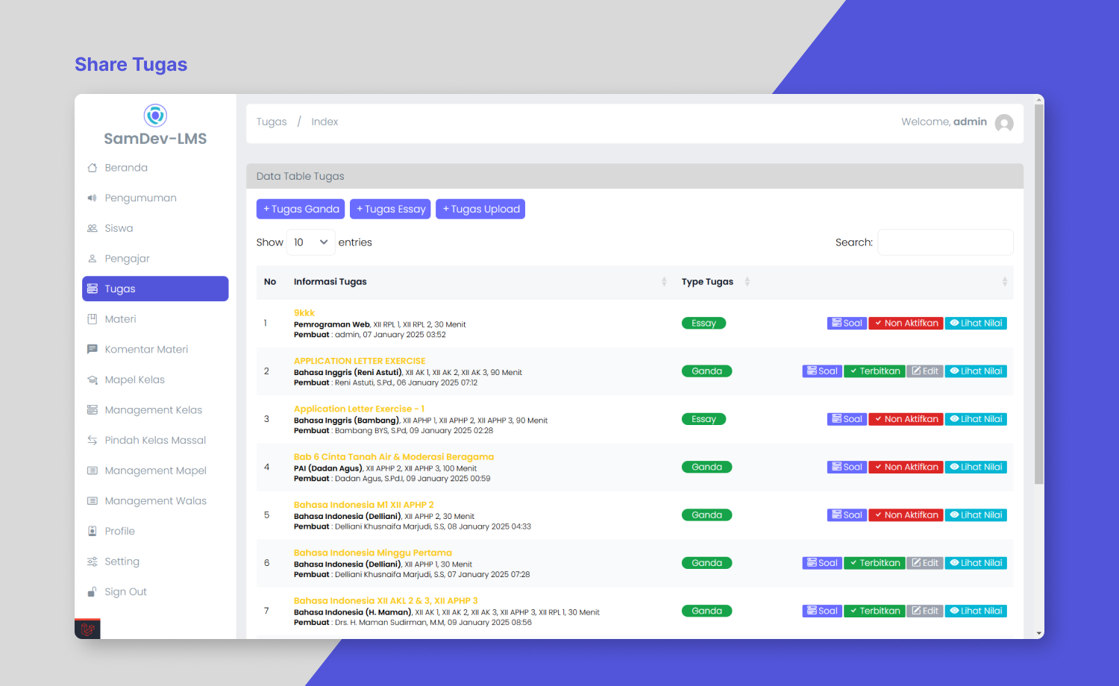Screen dimensions: 1119x686
Task: Click Lihat Nilai for task 9kkk
Action: click(x=976, y=323)
